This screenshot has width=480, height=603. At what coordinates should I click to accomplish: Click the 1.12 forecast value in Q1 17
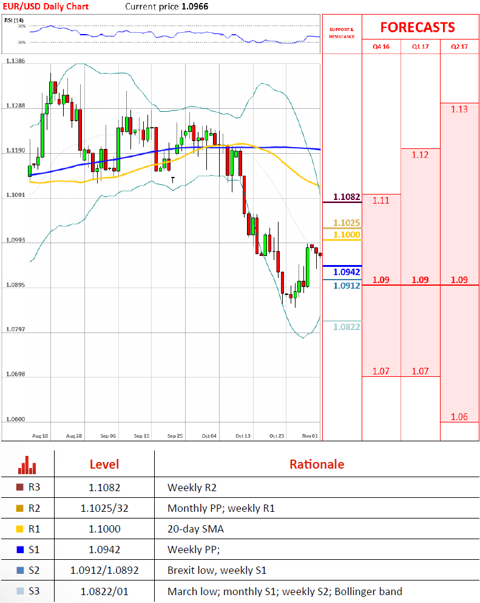coord(420,155)
